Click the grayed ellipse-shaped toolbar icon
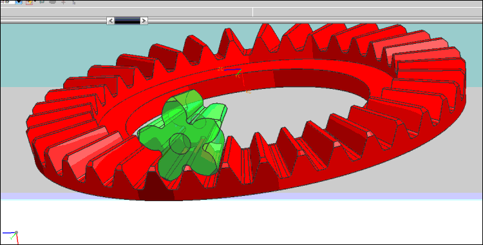483x245 pixels. 53,2
